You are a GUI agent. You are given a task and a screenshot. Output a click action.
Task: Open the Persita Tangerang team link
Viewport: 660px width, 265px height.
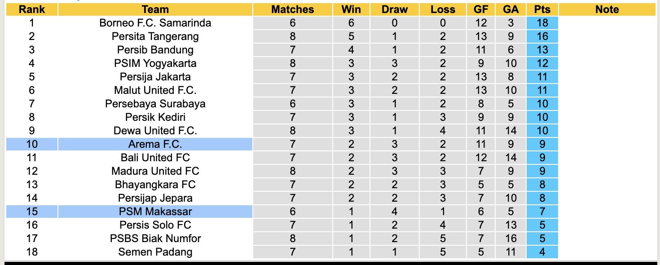tap(155, 36)
